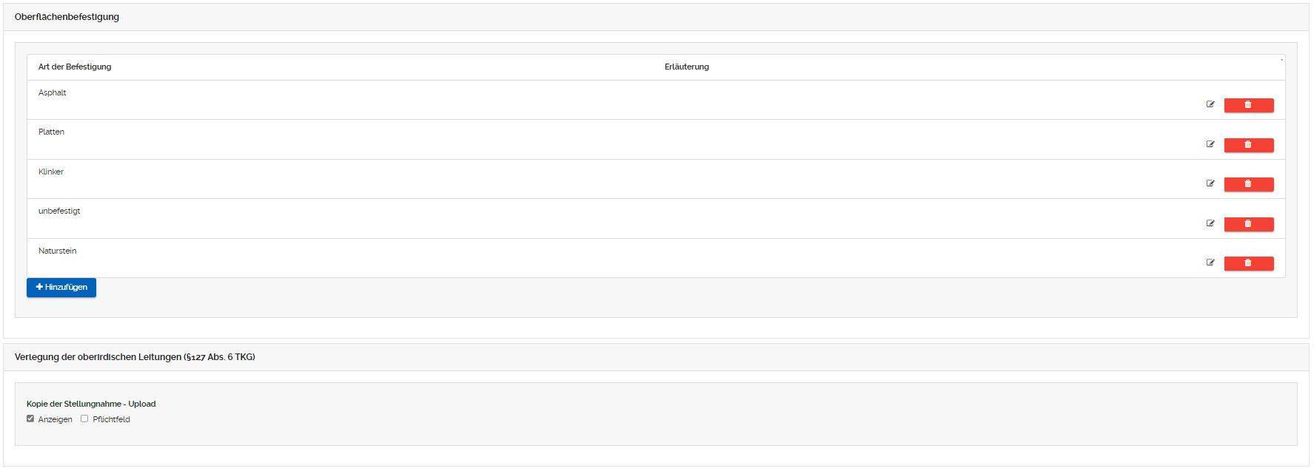Viewport: 1314px width, 471px height.
Task: Click the edit pencil for Naturstein
Action: click(x=1210, y=262)
